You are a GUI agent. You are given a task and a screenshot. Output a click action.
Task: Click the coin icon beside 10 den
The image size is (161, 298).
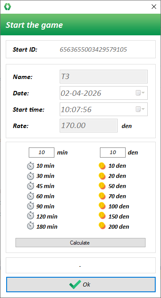[102, 166]
